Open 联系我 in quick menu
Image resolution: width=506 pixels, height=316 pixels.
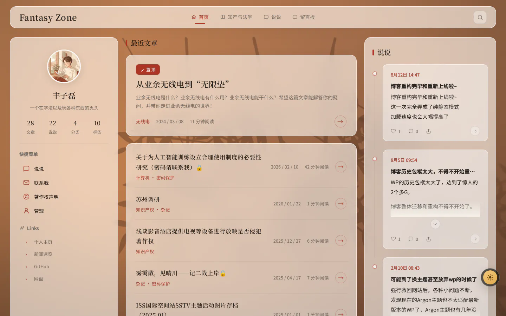[x=64, y=183]
